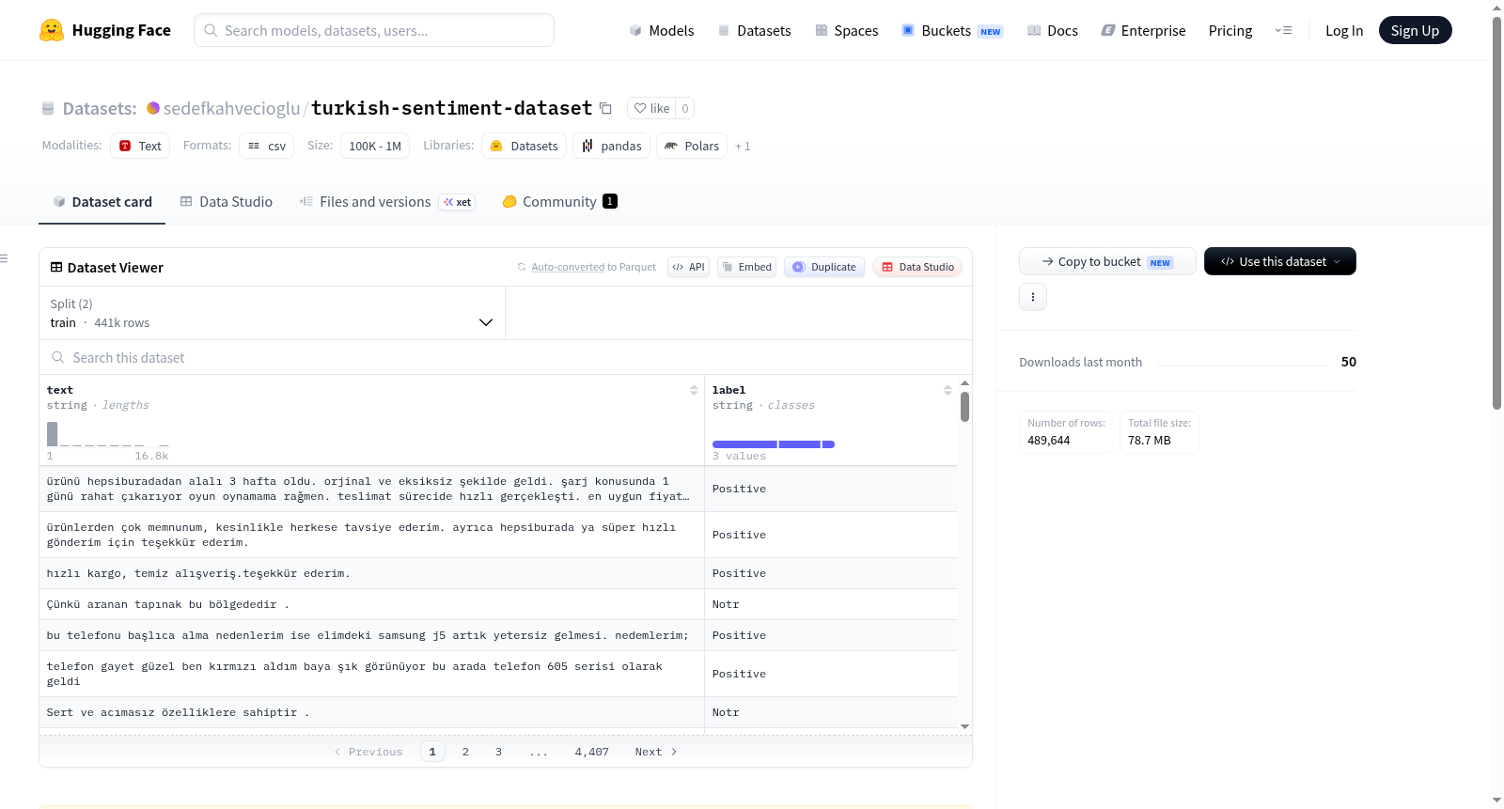
Task: Select the row 'Sert ve acımasız özelliklere sahiptir'
Action: [498, 712]
